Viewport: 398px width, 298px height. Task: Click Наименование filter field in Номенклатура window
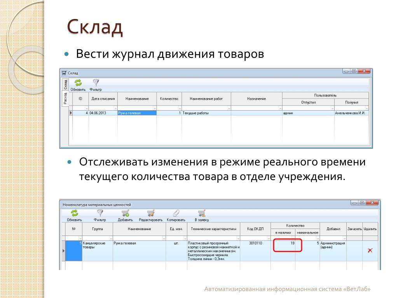140,239
